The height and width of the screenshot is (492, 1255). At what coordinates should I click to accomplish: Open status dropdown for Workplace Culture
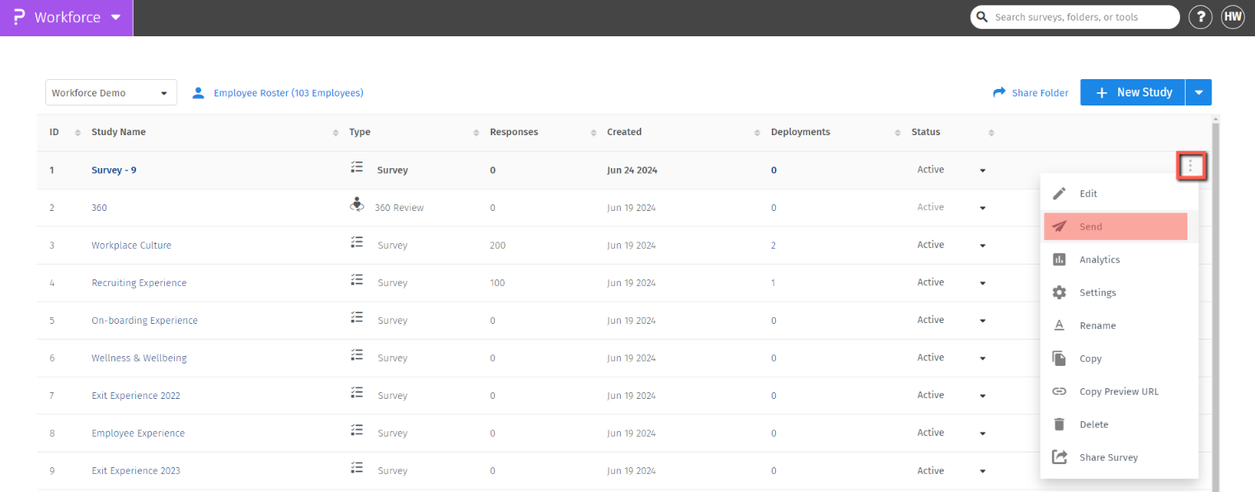[982, 246]
